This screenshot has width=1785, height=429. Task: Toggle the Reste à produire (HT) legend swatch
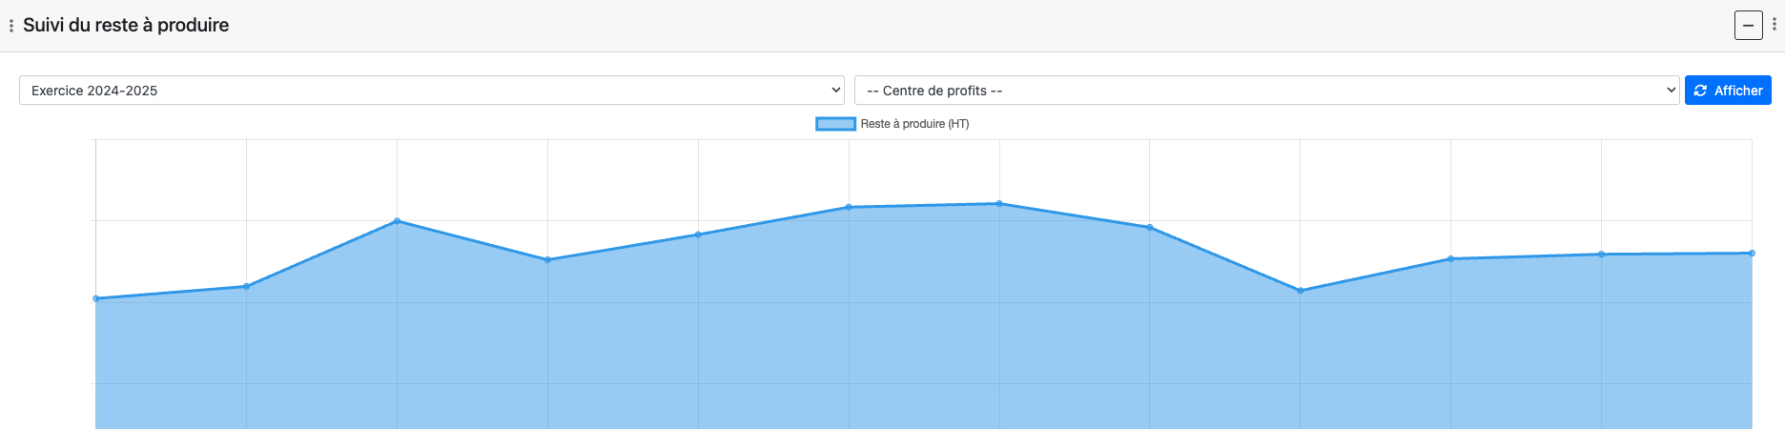(x=835, y=124)
